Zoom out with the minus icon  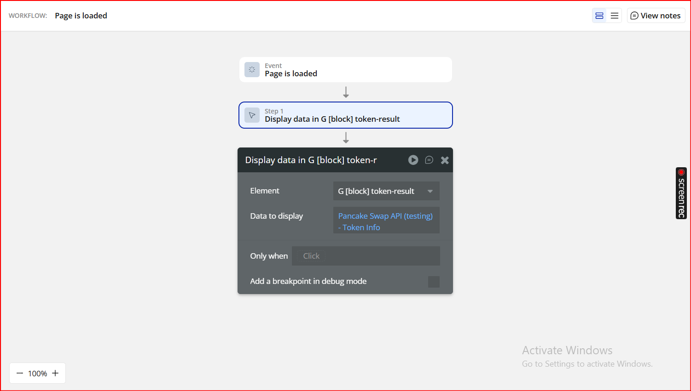tap(20, 373)
